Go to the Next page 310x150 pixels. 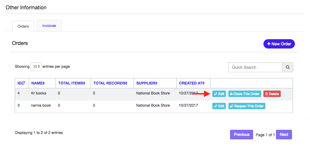click(284, 135)
